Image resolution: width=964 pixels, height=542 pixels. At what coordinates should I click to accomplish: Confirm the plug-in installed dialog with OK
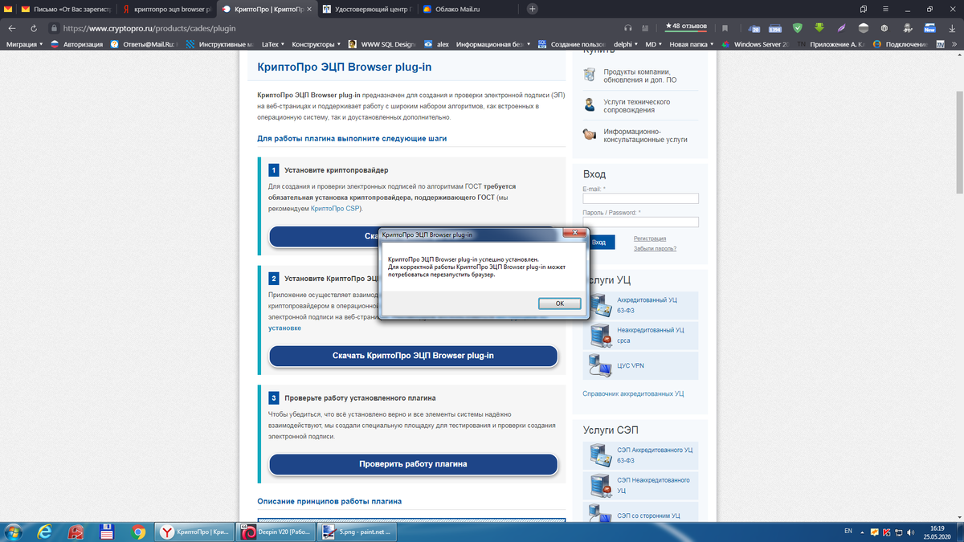tap(560, 304)
